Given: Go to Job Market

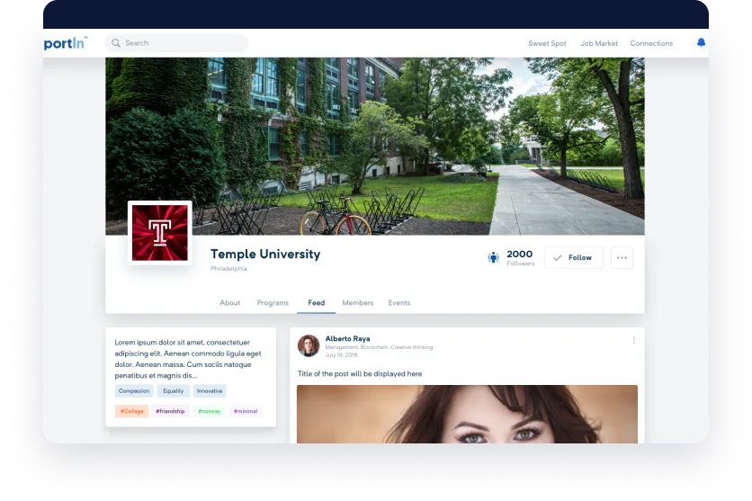Looking at the screenshot, I should (x=599, y=43).
